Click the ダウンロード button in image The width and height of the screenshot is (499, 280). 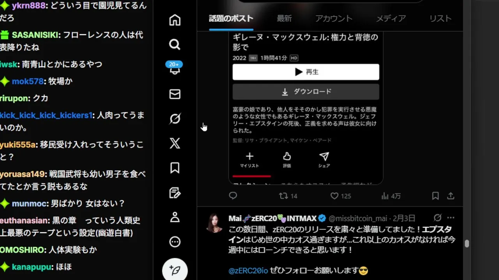click(306, 92)
